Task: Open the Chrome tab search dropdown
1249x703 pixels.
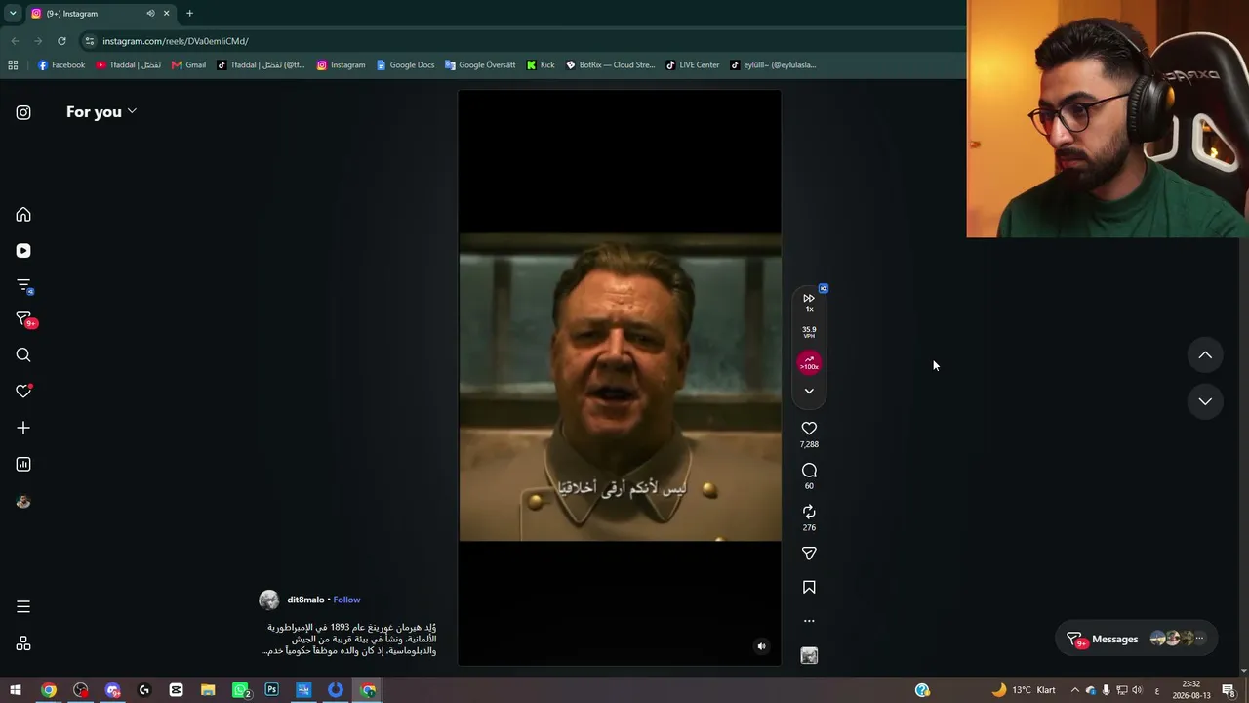Action: 13,14
